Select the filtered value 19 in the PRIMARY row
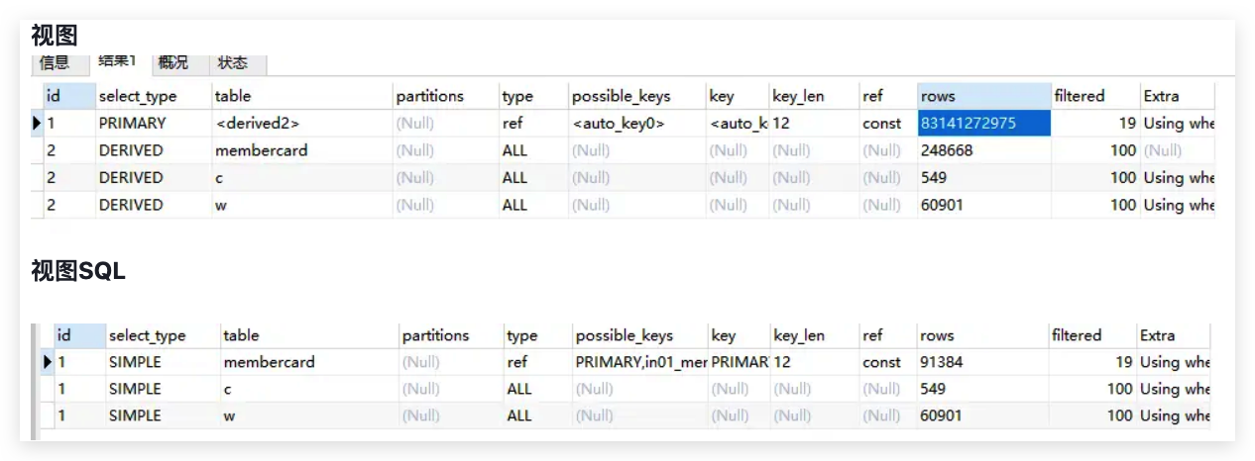The height and width of the screenshot is (461, 1255). tap(1094, 124)
